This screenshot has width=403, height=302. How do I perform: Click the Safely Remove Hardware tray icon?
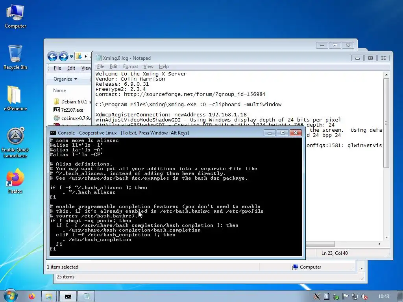336,296
